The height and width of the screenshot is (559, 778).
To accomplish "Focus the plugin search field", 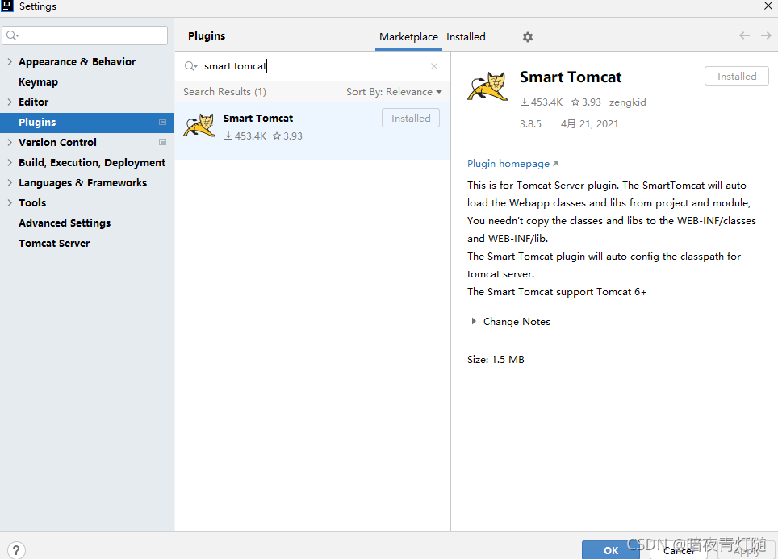I will point(312,66).
